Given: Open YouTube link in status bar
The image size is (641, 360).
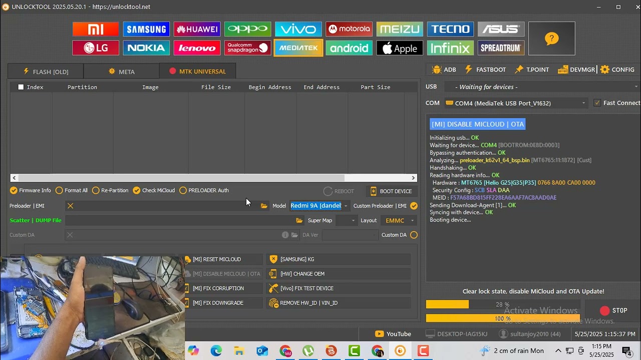Looking at the screenshot, I should tap(393, 334).
